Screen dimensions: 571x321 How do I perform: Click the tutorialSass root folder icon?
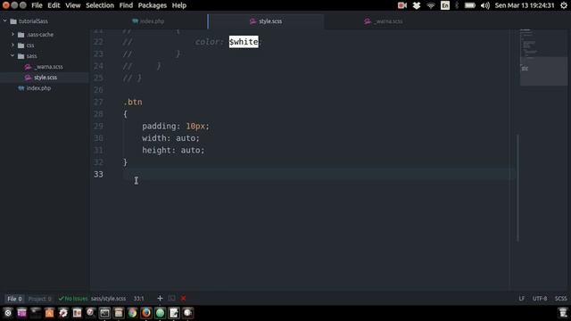(13, 21)
